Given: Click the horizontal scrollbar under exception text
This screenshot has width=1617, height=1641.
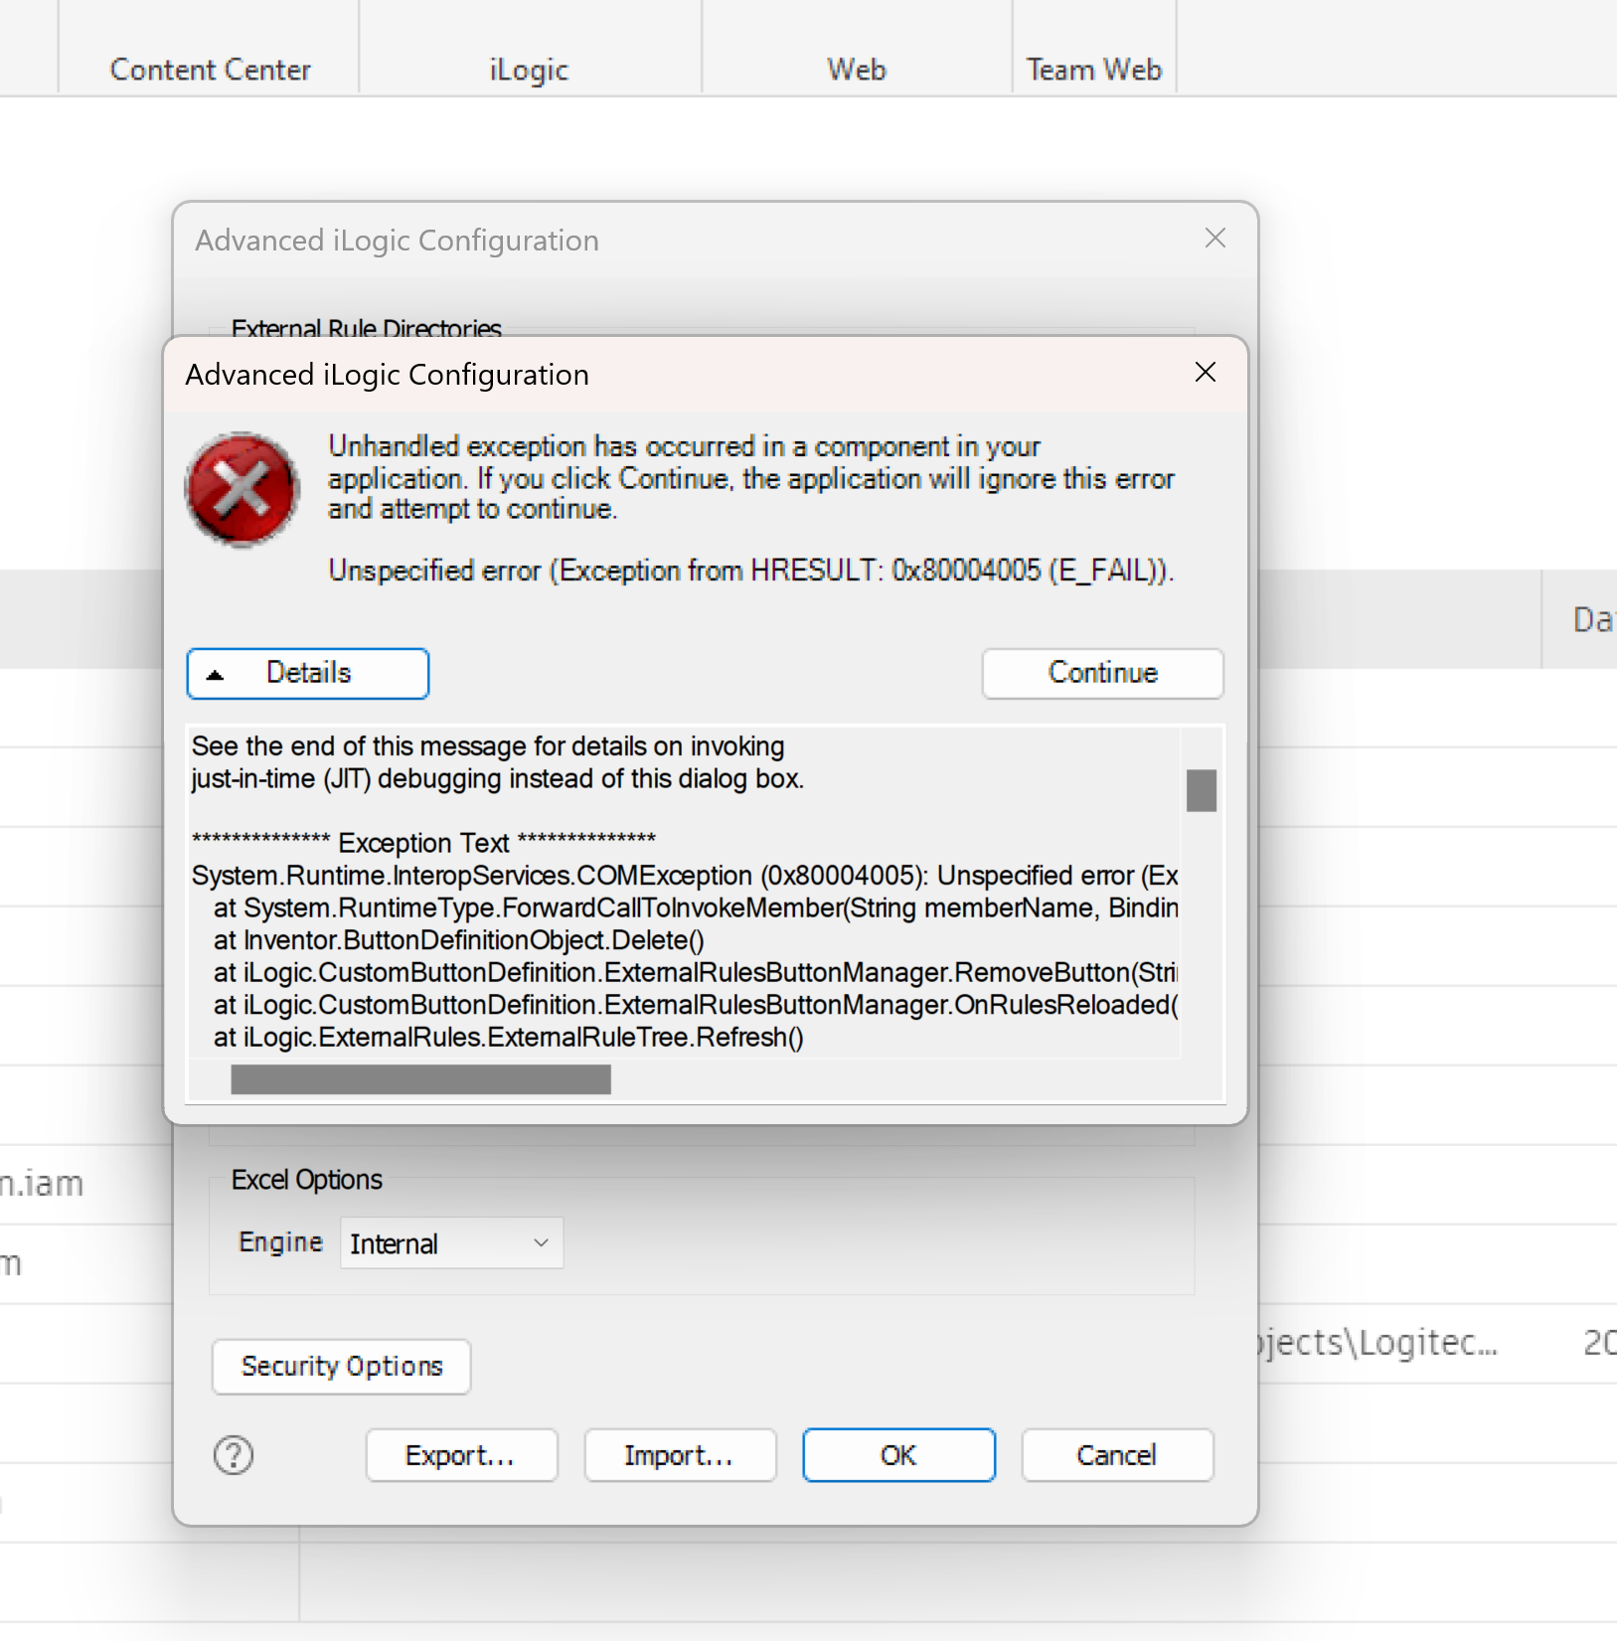Looking at the screenshot, I should pyautogui.click(x=420, y=1079).
